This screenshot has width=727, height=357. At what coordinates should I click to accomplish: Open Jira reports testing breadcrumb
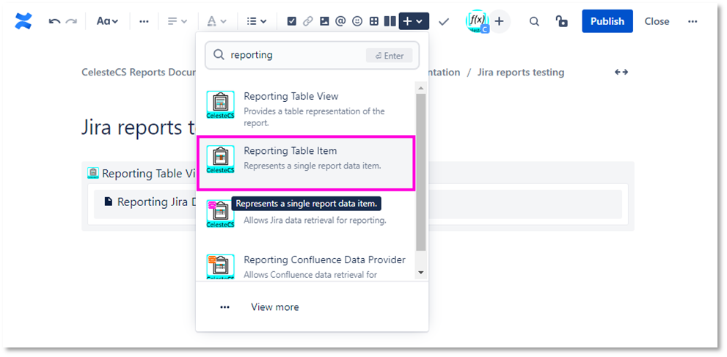point(521,73)
